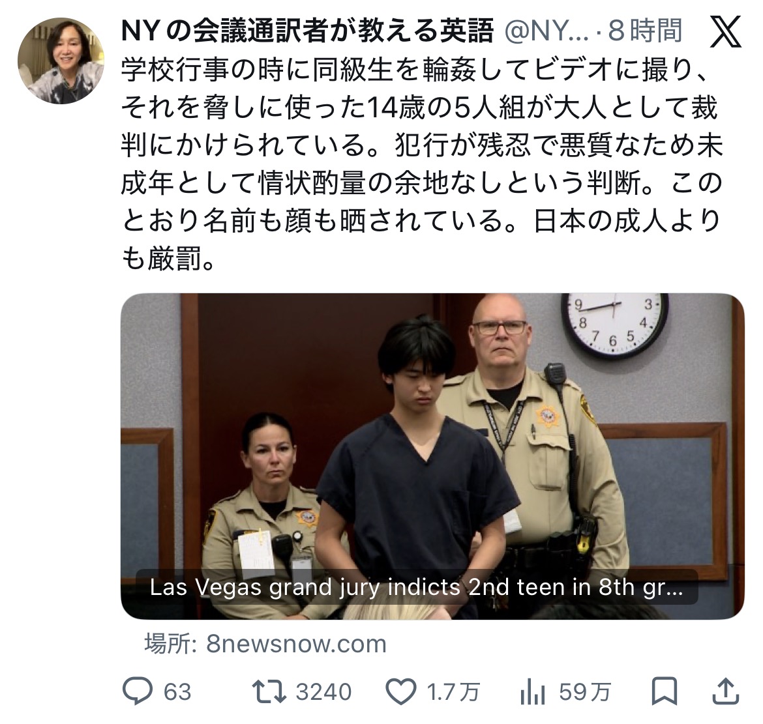This screenshot has width=763, height=724.
Task: Bookmark this post
Action: point(665,691)
